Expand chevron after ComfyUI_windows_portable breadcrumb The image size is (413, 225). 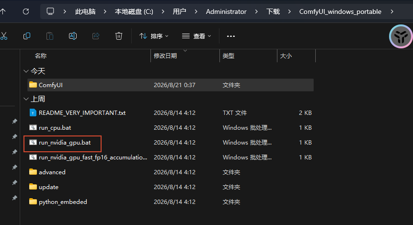392,11
